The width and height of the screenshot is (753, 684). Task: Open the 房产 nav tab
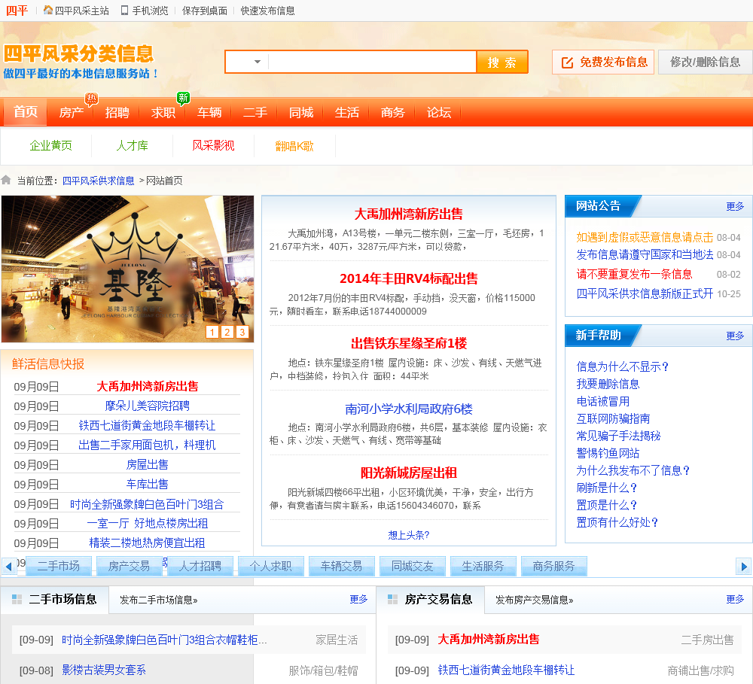click(71, 112)
